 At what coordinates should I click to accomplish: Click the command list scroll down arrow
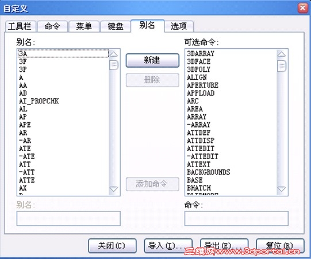click(x=282, y=189)
